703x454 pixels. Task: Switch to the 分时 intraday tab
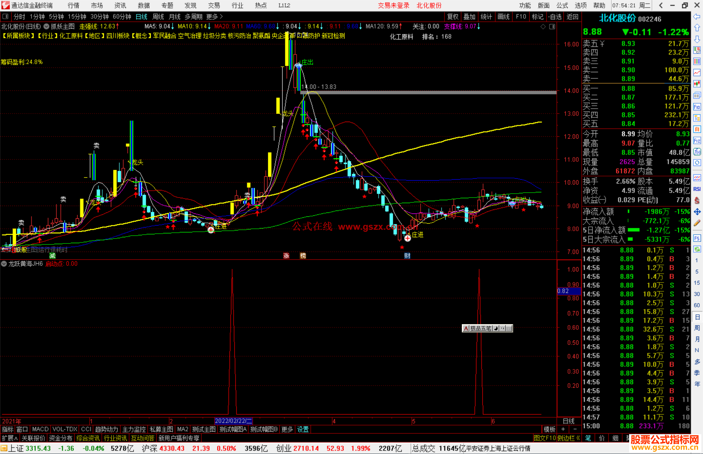[x=19, y=17]
